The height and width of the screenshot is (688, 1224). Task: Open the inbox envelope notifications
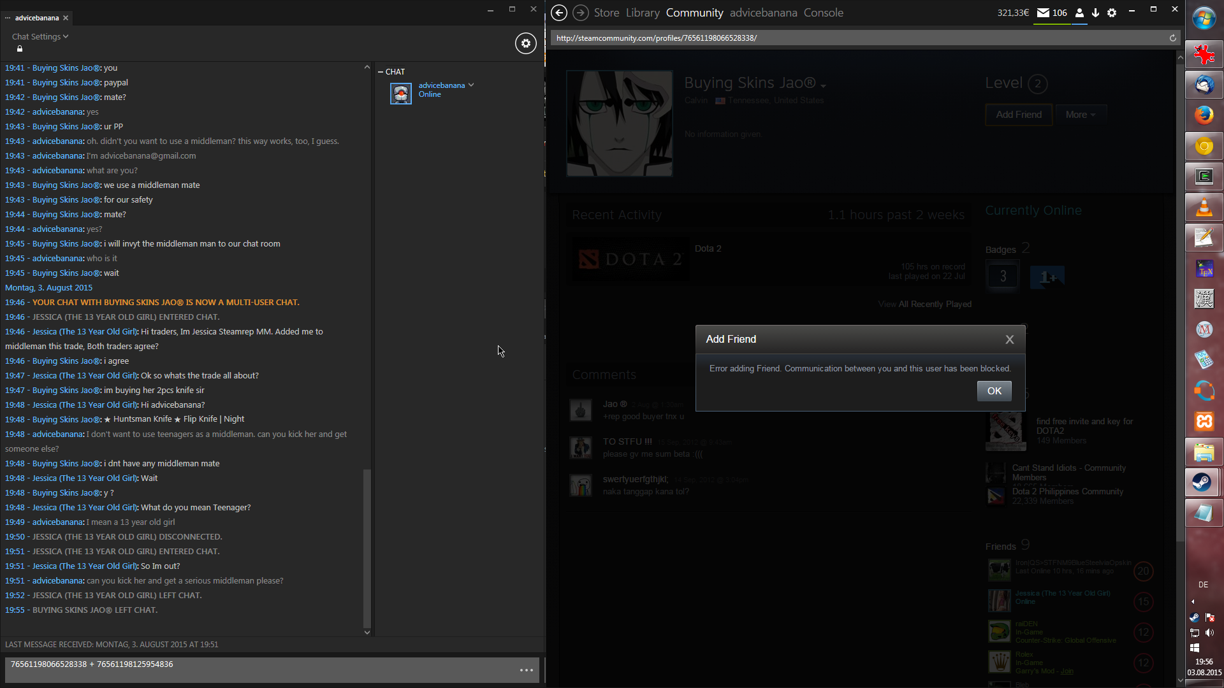coord(1044,13)
